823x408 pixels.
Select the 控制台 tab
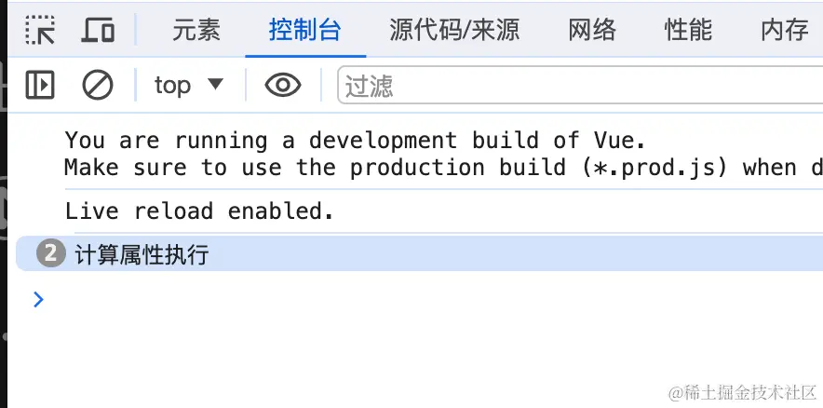click(x=304, y=31)
